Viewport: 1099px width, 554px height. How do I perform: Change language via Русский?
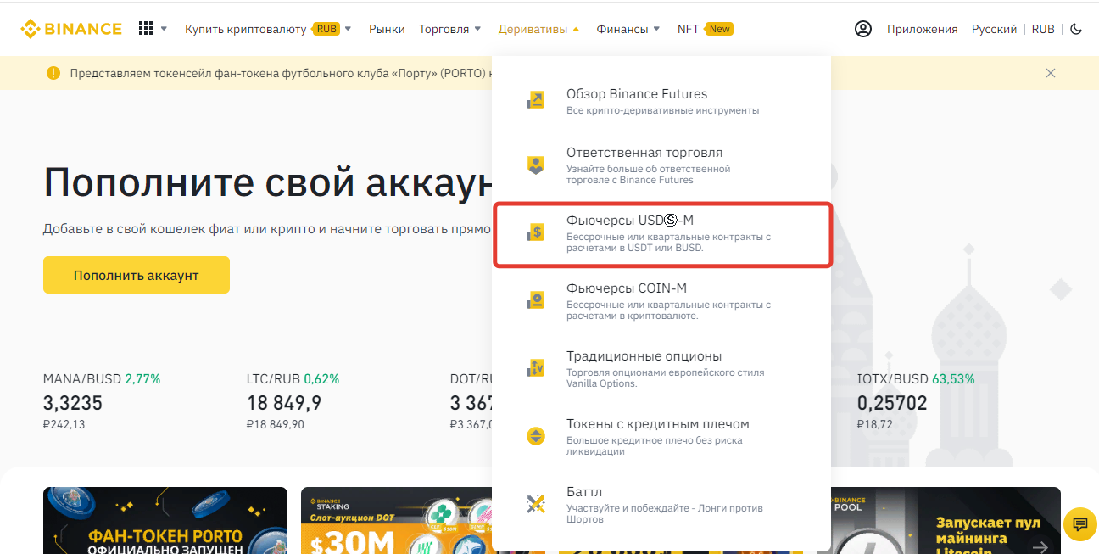pyautogui.click(x=994, y=29)
